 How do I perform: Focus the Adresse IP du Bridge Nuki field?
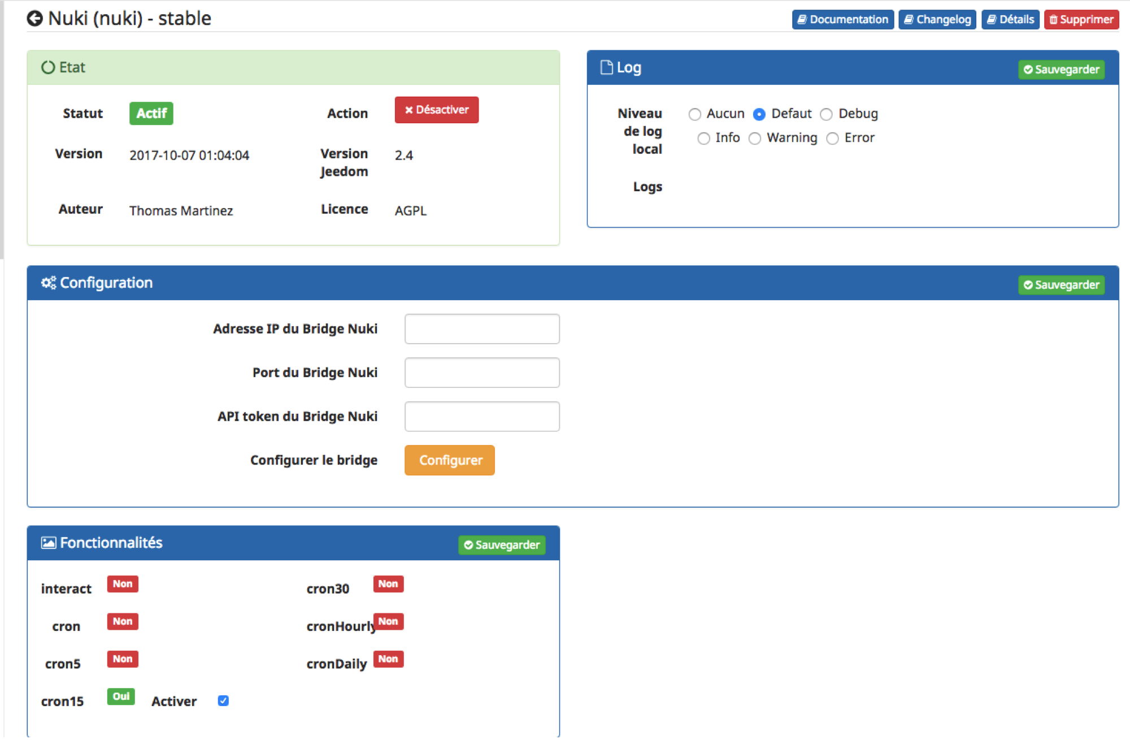click(x=482, y=329)
